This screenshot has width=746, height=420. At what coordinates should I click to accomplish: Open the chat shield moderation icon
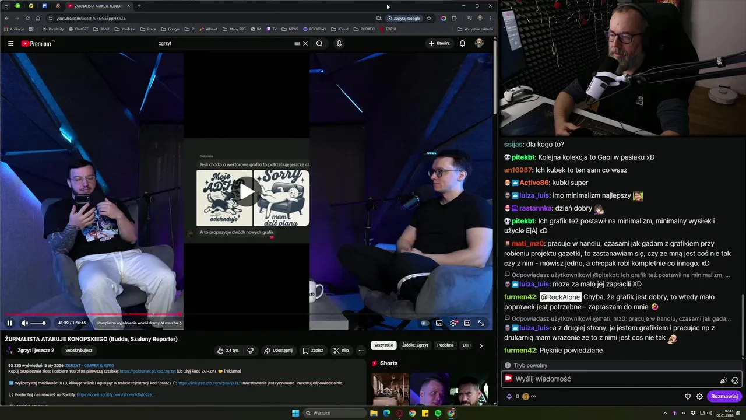688,397
